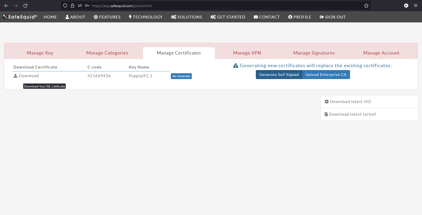Open the GET STARTED navigation item
422x215 pixels.
click(x=228, y=17)
